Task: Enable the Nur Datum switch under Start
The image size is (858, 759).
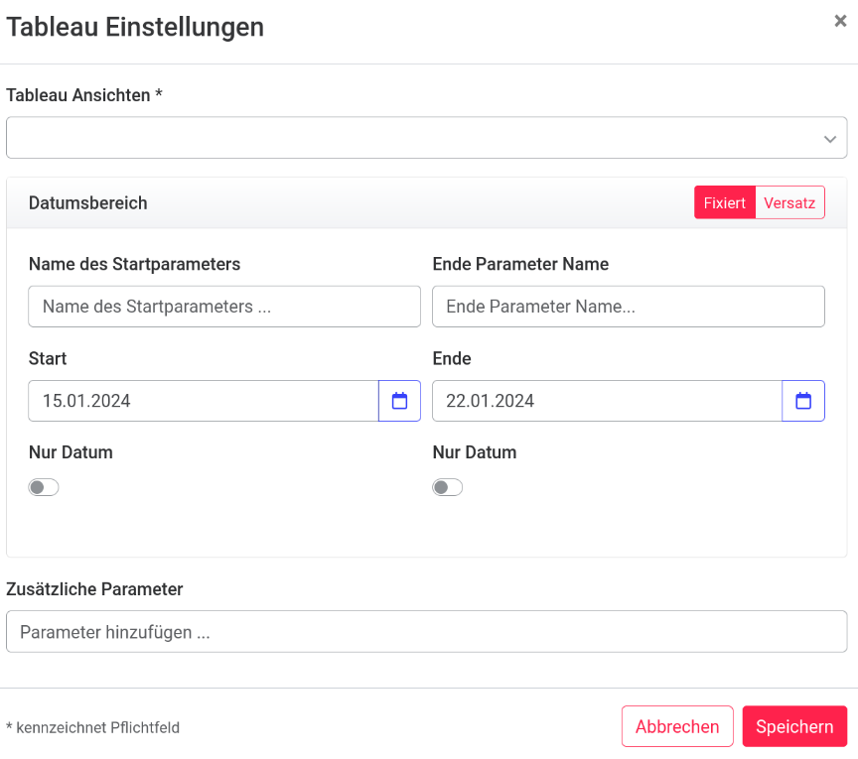Action: (x=44, y=487)
